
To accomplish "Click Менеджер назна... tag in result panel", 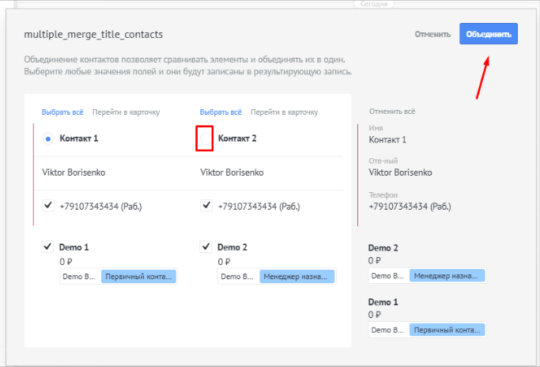I will point(447,276).
